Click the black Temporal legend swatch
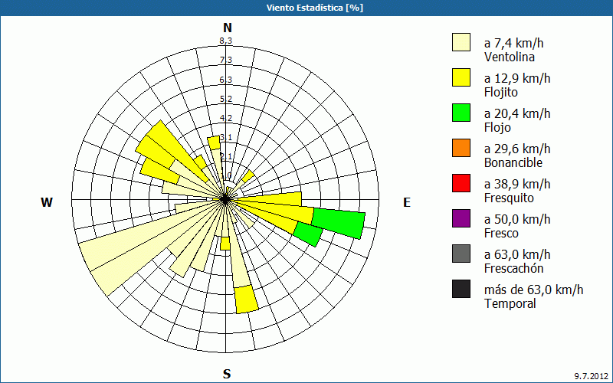Viewport: 613px width, 383px height. [x=461, y=289]
